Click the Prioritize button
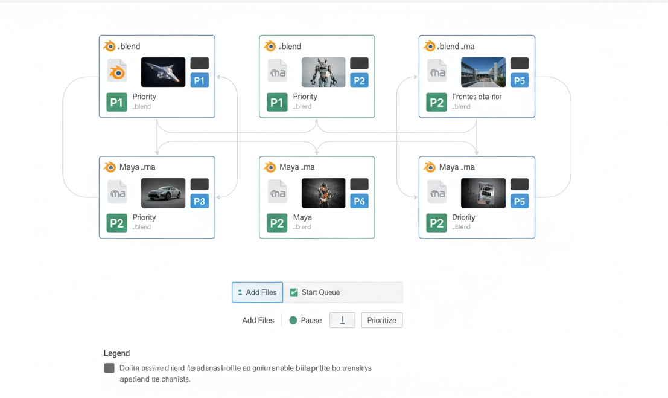The height and width of the screenshot is (398, 668). point(381,320)
